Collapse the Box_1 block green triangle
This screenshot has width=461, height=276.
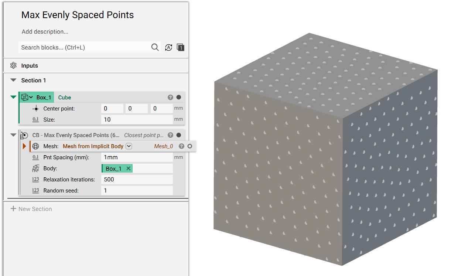(x=14, y=97)
